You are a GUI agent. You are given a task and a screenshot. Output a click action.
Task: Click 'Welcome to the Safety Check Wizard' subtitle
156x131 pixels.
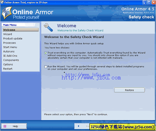pyautogui.click(x=80, y=30)
